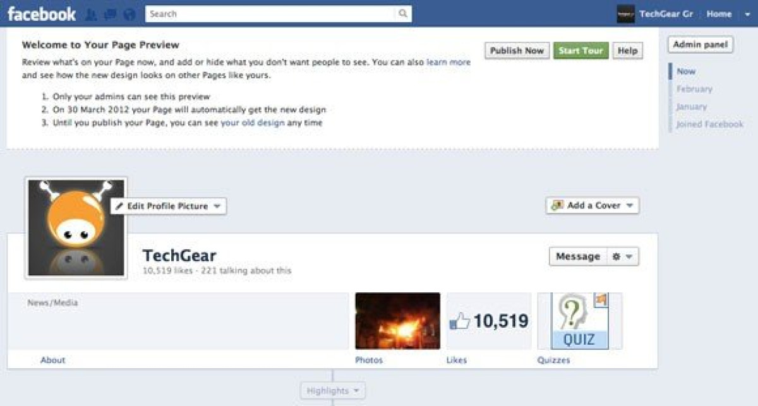Open the Edit Profile Picture dropdown

coord(168,206)
